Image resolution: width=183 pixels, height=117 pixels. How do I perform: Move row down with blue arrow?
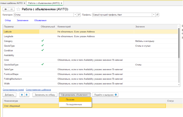pos(26,95)
